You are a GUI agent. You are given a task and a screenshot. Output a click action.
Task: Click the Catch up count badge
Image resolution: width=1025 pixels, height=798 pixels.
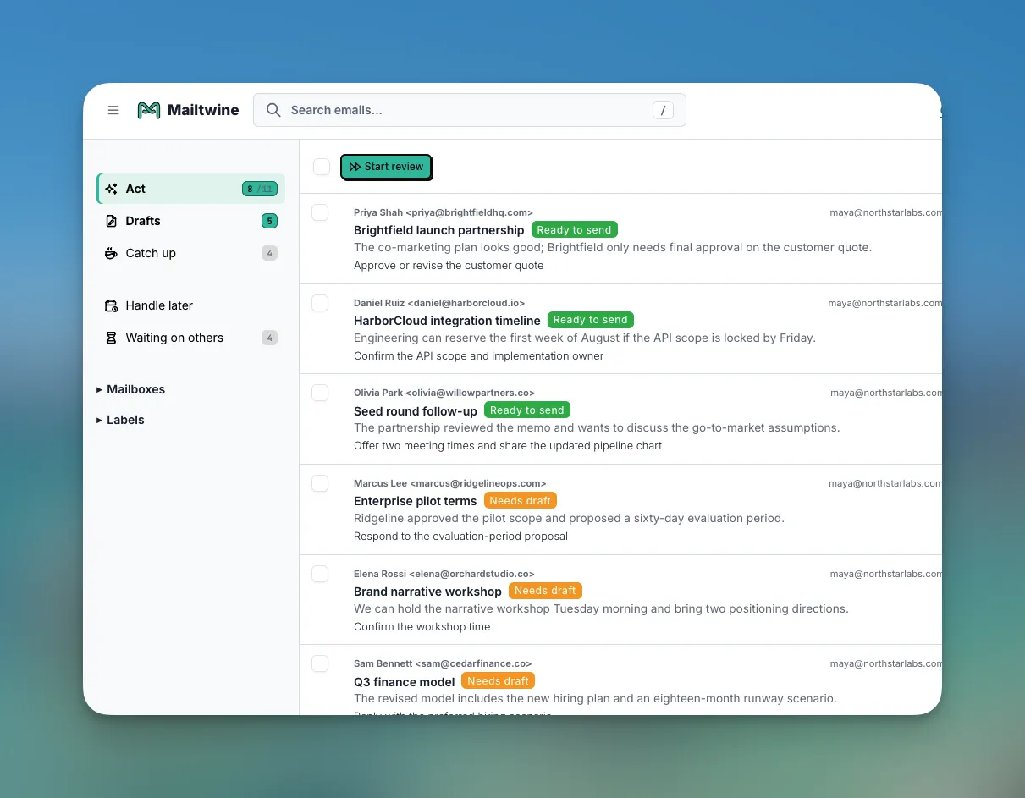[269, 253]
